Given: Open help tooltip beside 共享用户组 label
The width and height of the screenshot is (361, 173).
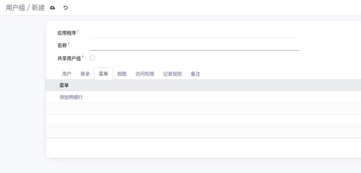Looking at the screenshot, I should [83, 57].
